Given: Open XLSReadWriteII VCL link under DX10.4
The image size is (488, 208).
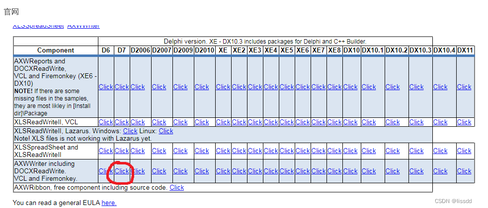Looking at the screenshot, I should (x=440, y=122).
